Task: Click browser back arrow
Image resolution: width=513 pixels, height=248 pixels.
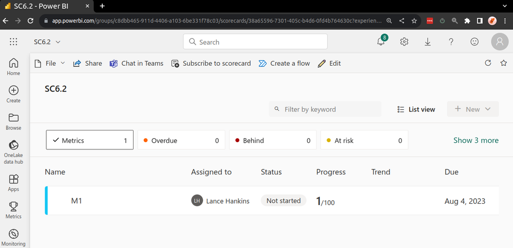Action: (x=6, y=21)
